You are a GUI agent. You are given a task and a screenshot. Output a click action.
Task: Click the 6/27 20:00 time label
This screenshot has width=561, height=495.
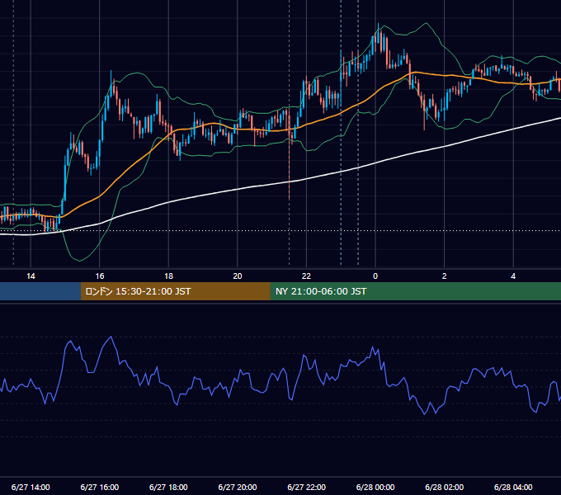pyautogui.click(x=238, y=487)
